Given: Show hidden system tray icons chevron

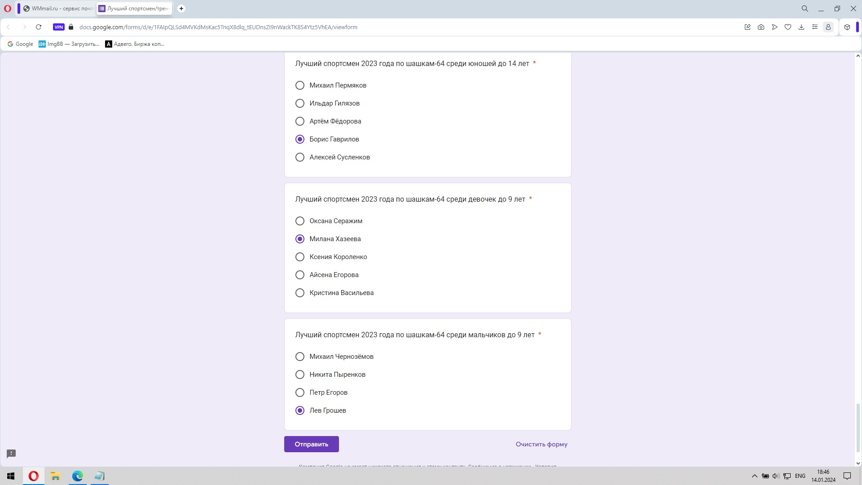Looking at the screenshot, I should coord(755,476).
